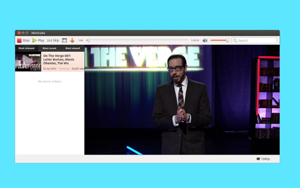Viewport: 300px width, 188px height.
Task: Select the Most relevant tab
Action: click(26, 48)
